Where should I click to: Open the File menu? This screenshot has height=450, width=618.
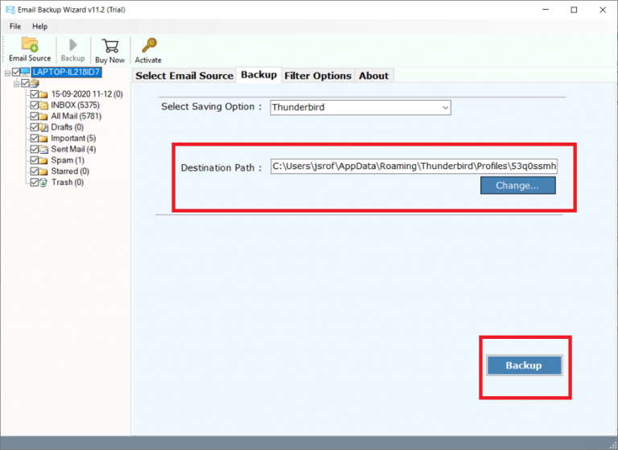coord(15,27)
